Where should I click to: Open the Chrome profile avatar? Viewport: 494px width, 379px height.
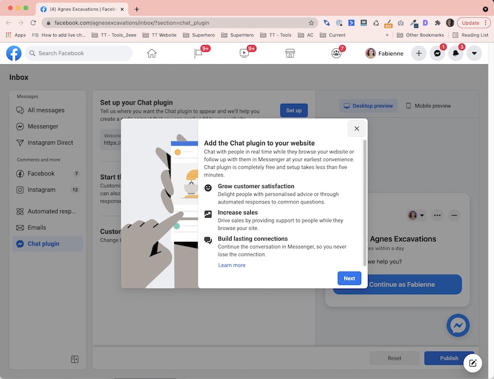point(450,23)
